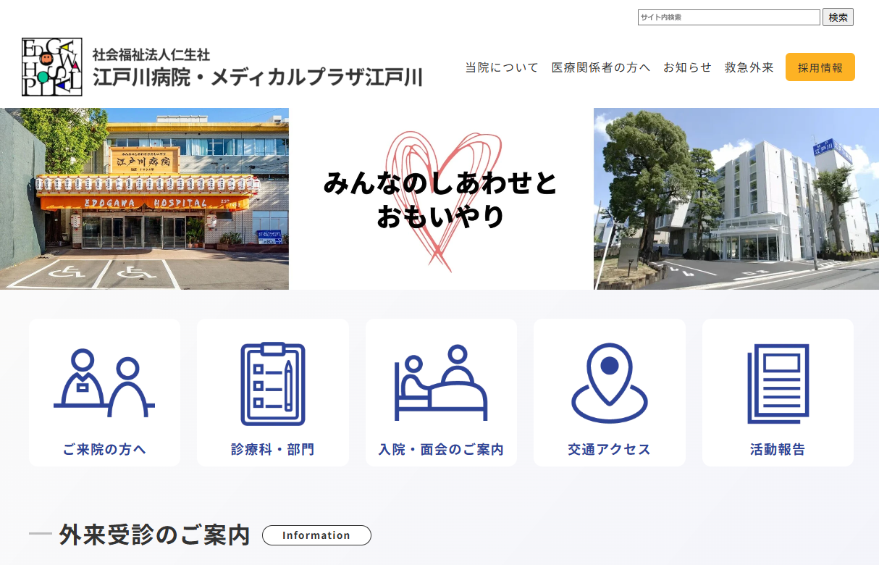Viewport: 879px width, 565px height.
Task: Click the orange 採用情報 button
Action: point(820,66)
